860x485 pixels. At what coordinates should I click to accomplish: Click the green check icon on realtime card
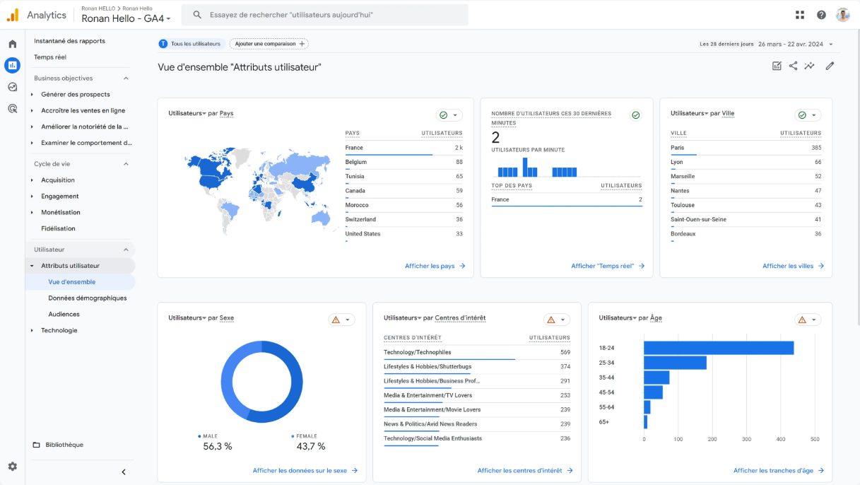[x=635, y=115]
